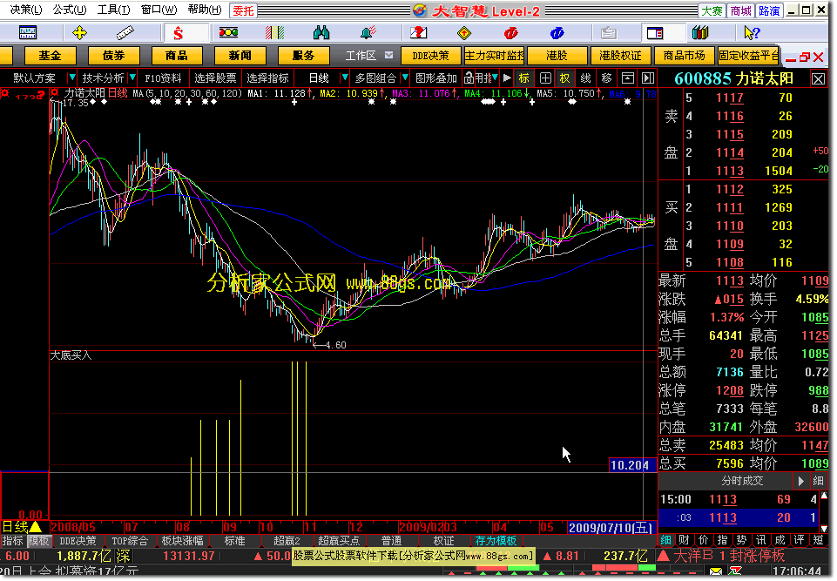Viewport: 837px width, 581px height.
Task: Click the 存为模板 tab
Action: click(496, 541)
